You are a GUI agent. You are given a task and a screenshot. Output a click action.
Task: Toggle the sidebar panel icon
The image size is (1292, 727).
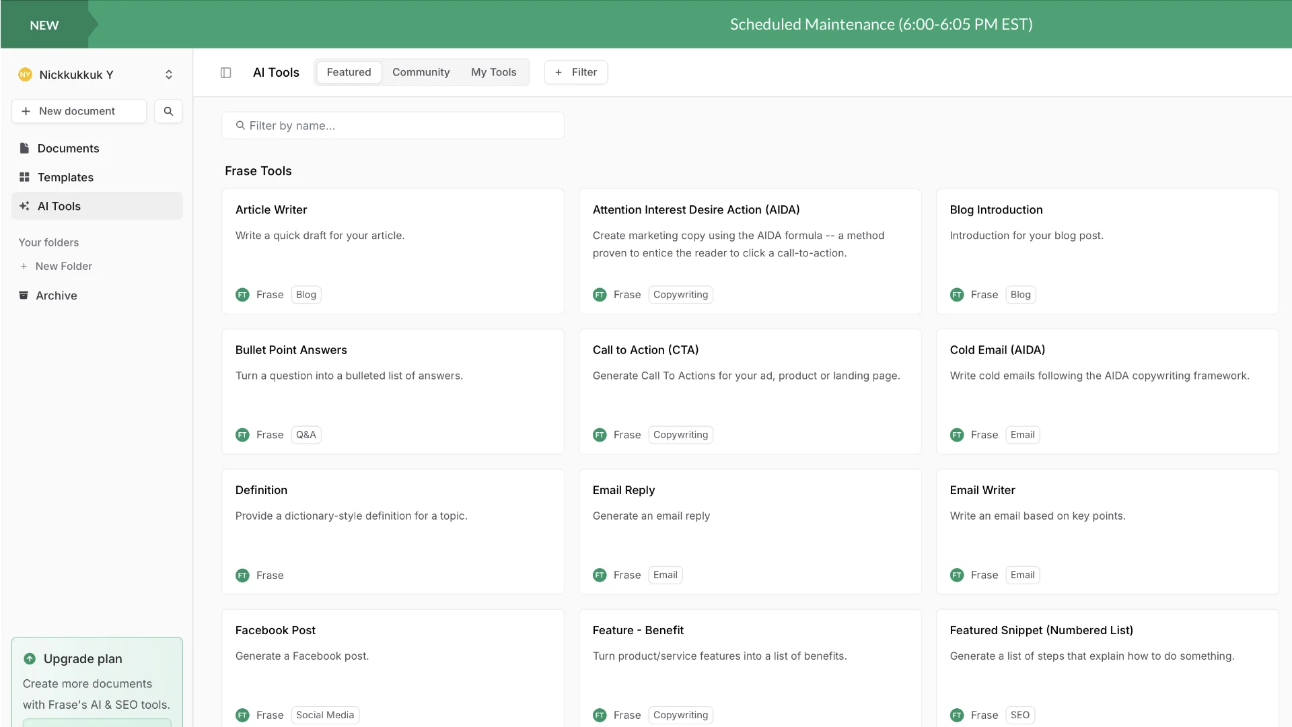tap(226, 73)
